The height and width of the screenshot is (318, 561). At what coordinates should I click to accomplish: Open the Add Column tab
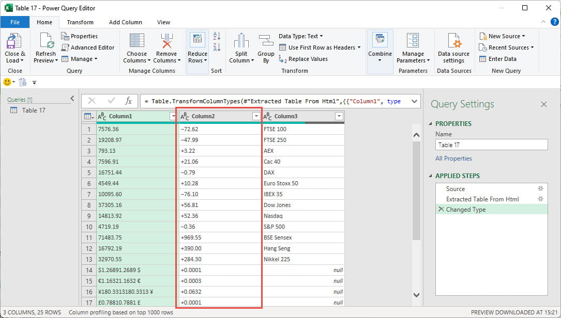125,22
